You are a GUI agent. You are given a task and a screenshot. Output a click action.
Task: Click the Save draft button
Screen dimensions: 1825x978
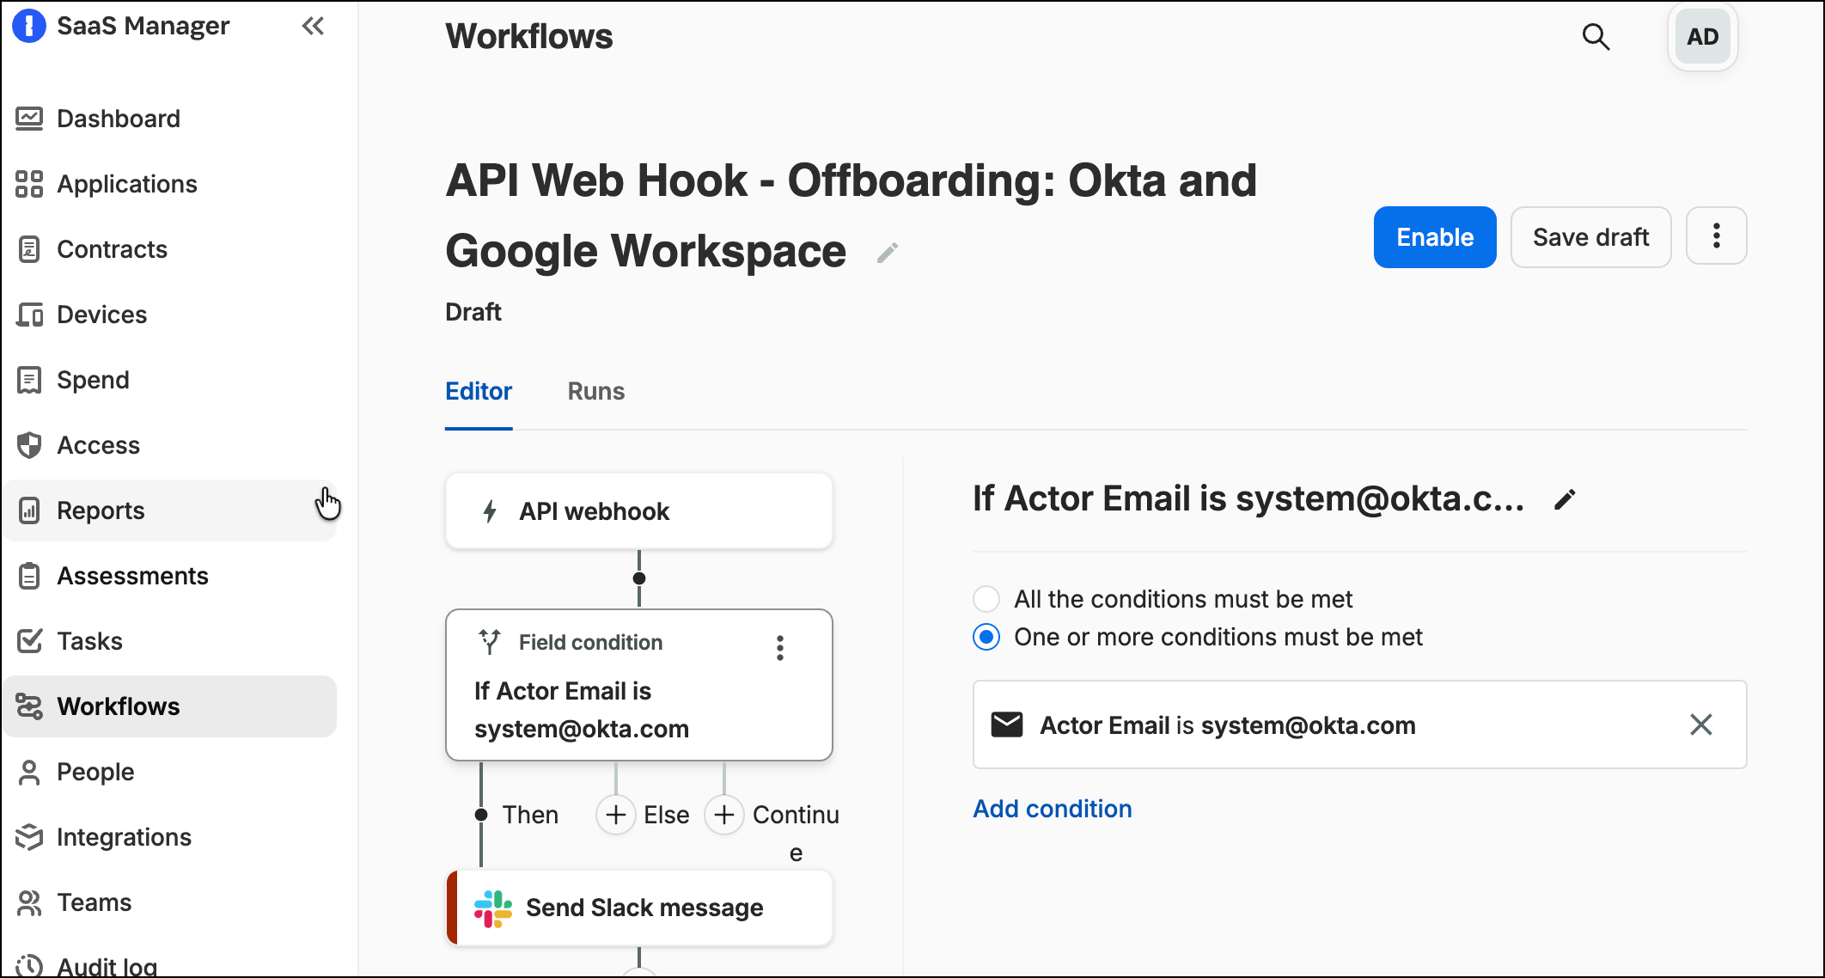point(1590,237)
